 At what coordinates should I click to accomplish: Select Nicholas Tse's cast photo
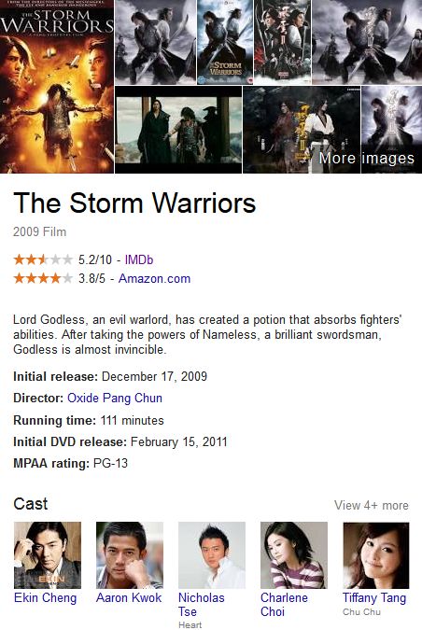coord(212,555)
